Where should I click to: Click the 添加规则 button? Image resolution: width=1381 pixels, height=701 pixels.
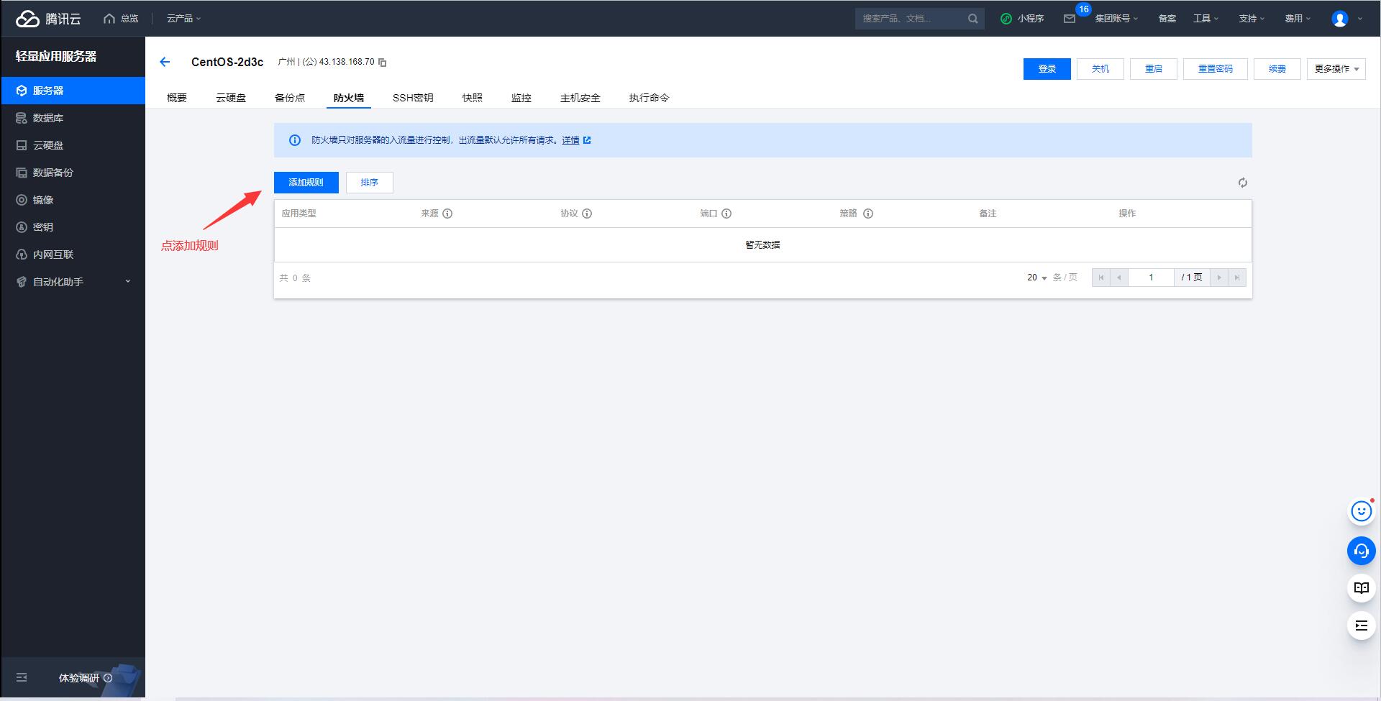306,183
